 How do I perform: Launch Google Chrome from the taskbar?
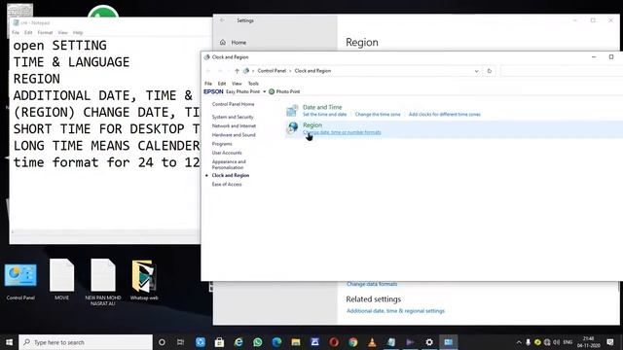click(x=352, y=342)
